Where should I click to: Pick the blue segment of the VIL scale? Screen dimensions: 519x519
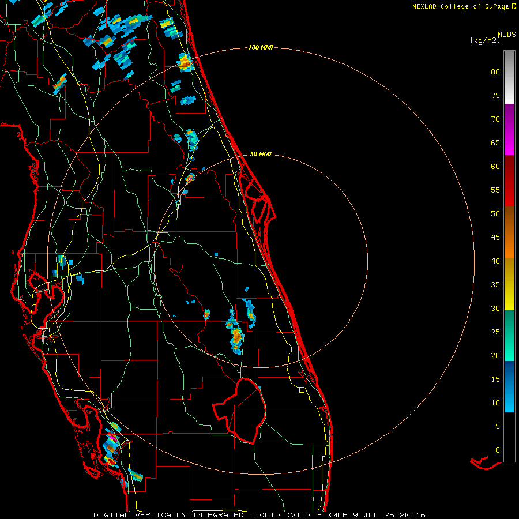coord(509,386)
